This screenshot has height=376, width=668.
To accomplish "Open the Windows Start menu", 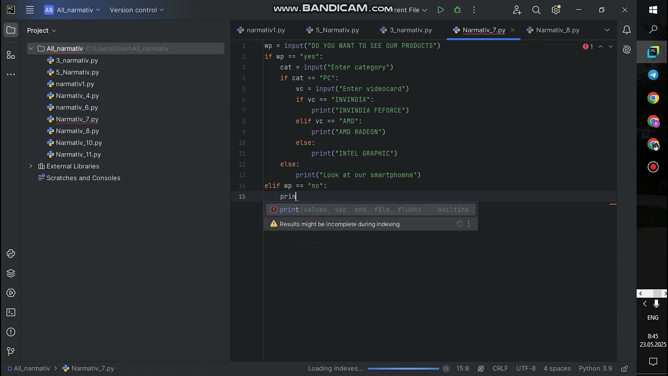I will pos(653,10).
